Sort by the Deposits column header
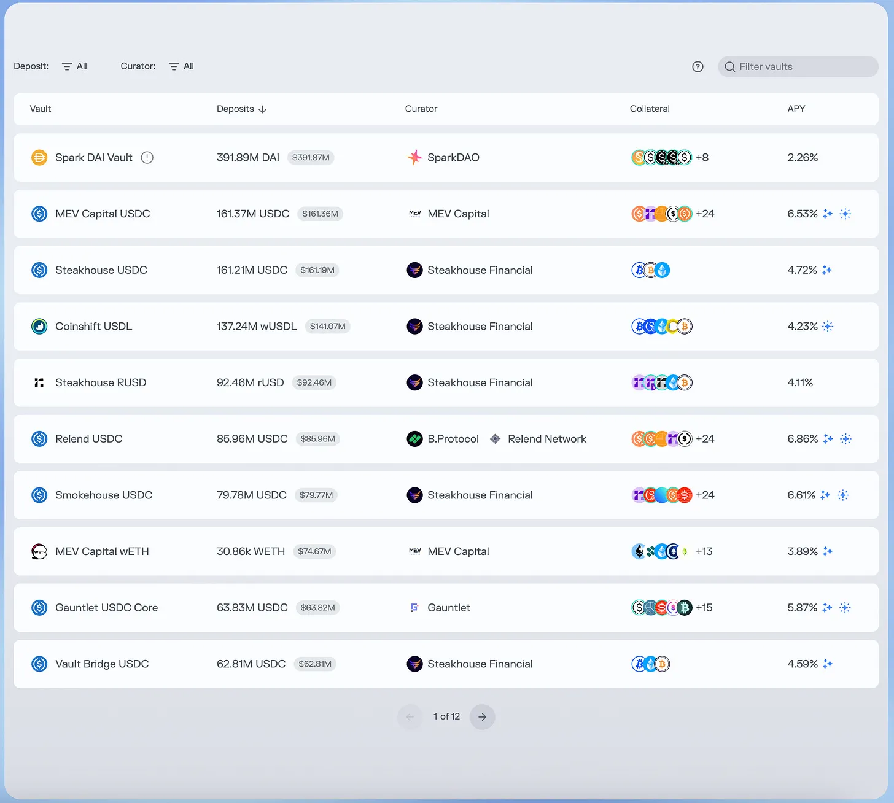Image resolution: width=894 pixels, height=803 pixels. pyautogui.click(x=241, y=109)
